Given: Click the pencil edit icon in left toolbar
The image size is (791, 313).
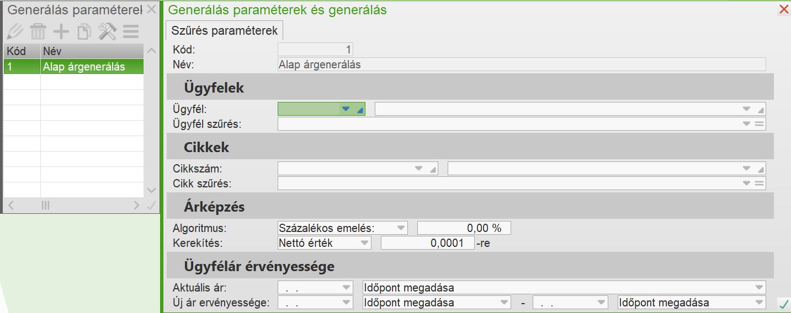Looking at the screenshot, I should tap(14, 31).
